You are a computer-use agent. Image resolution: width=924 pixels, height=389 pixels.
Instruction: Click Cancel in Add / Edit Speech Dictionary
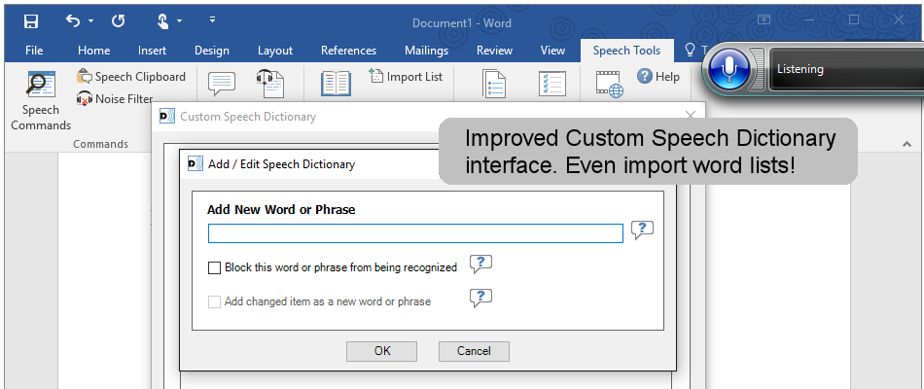tap(474, 351)
